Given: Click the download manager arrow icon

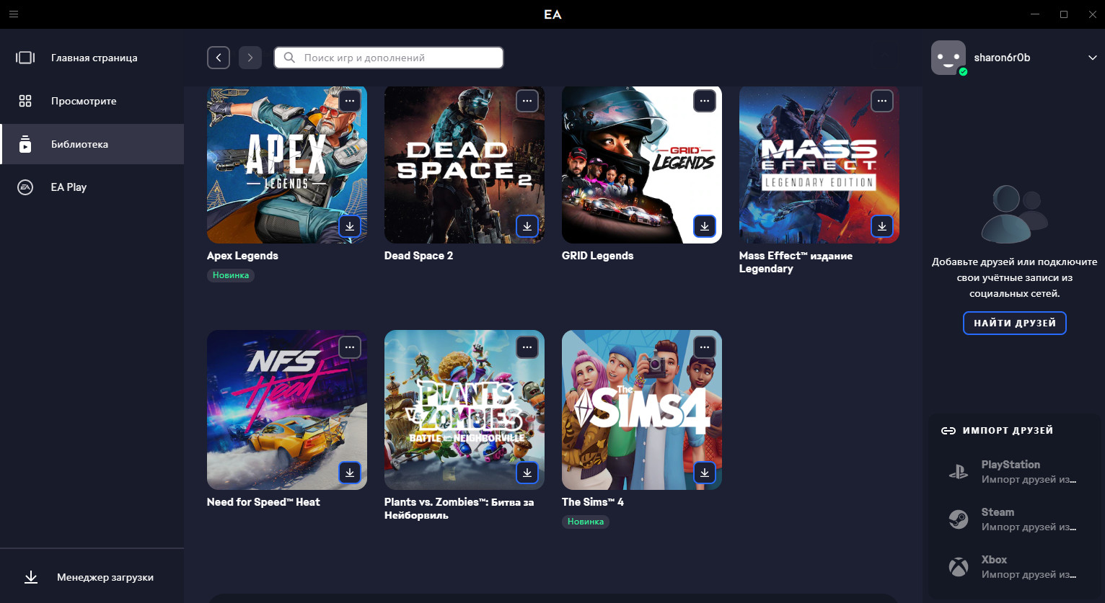Looking at the screenshot, I should pyautogui.click(x=31, y=577).
